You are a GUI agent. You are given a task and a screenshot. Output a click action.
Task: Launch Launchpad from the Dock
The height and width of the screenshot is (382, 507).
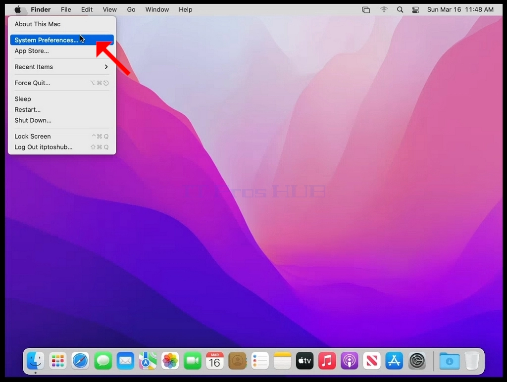click(x=58, y=361)
